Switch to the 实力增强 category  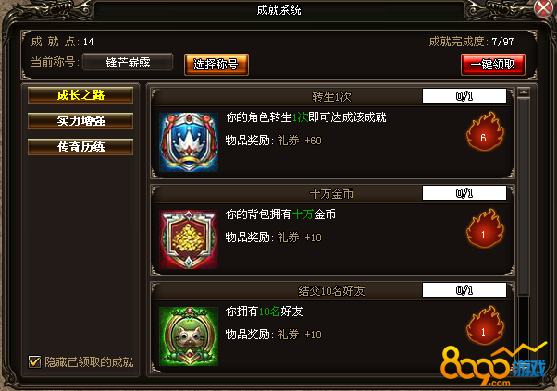tap(80, 121)
